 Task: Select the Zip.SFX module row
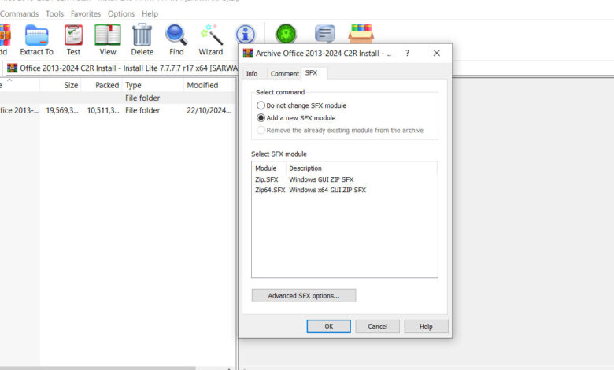click(345, 179)
